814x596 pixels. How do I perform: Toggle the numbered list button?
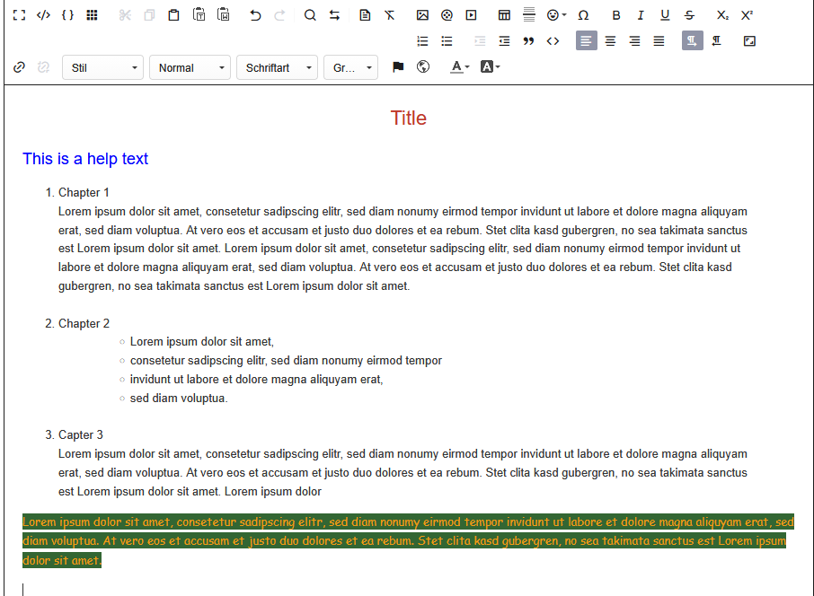422,41
